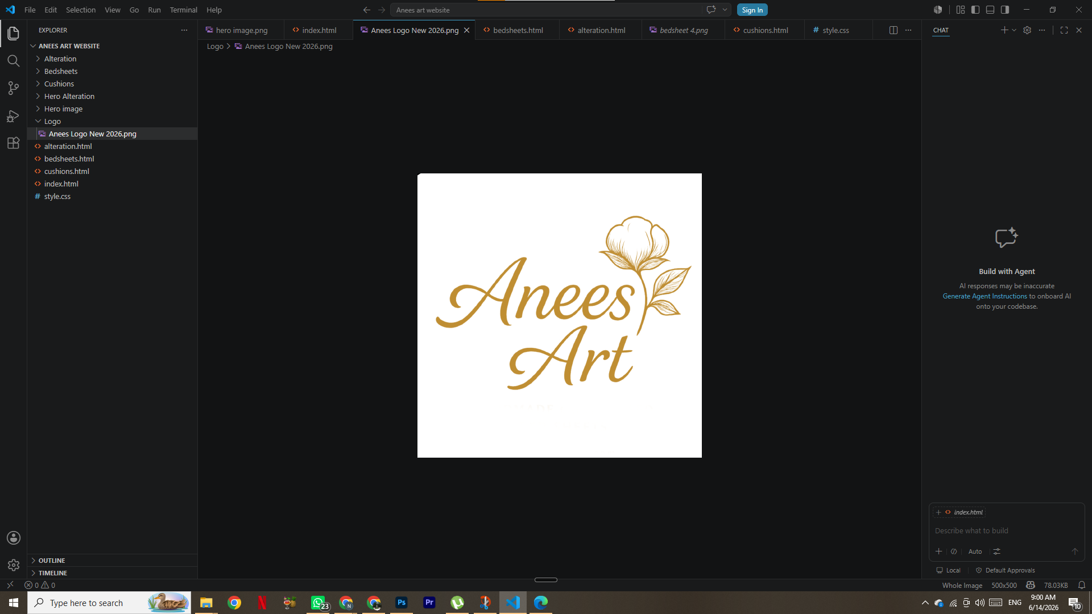
Task: Open the Extensions view
Action: pos(13,143)
